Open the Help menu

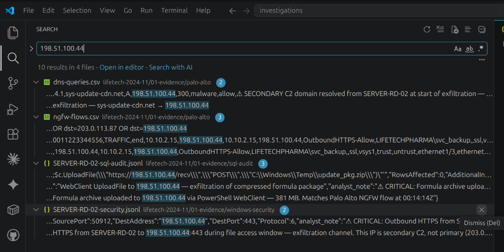coord(203,11)
